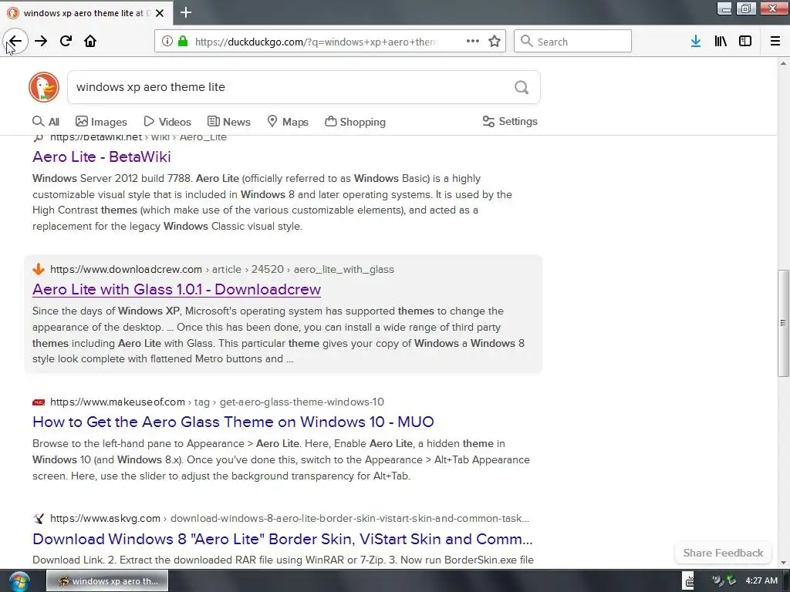Viewport: 790px width, 592px height.
Task: Open the Aero Lite - BetaWiki result
Action: tap(102, 156)
